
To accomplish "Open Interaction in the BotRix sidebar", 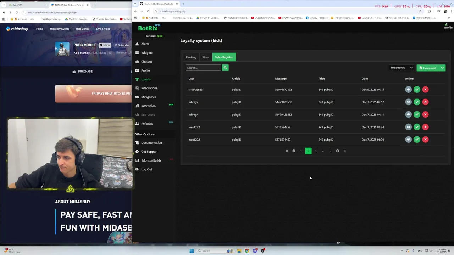I will [x=148, y=106].
